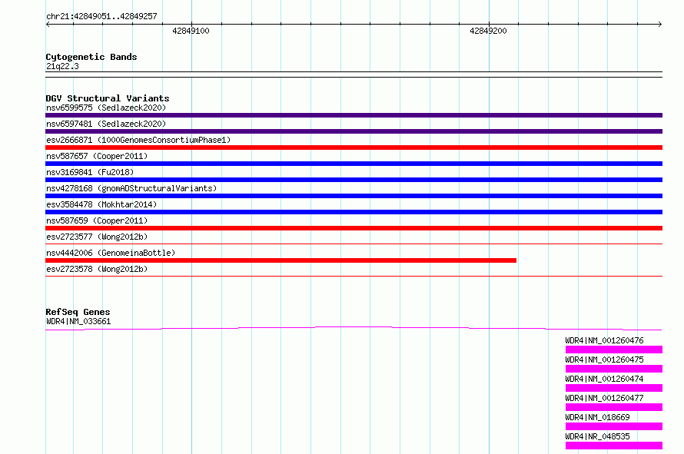This screenshot has width=684, height=454.
Task: Click the red bar of esv2666871
Action: click(x=354, y=147)
